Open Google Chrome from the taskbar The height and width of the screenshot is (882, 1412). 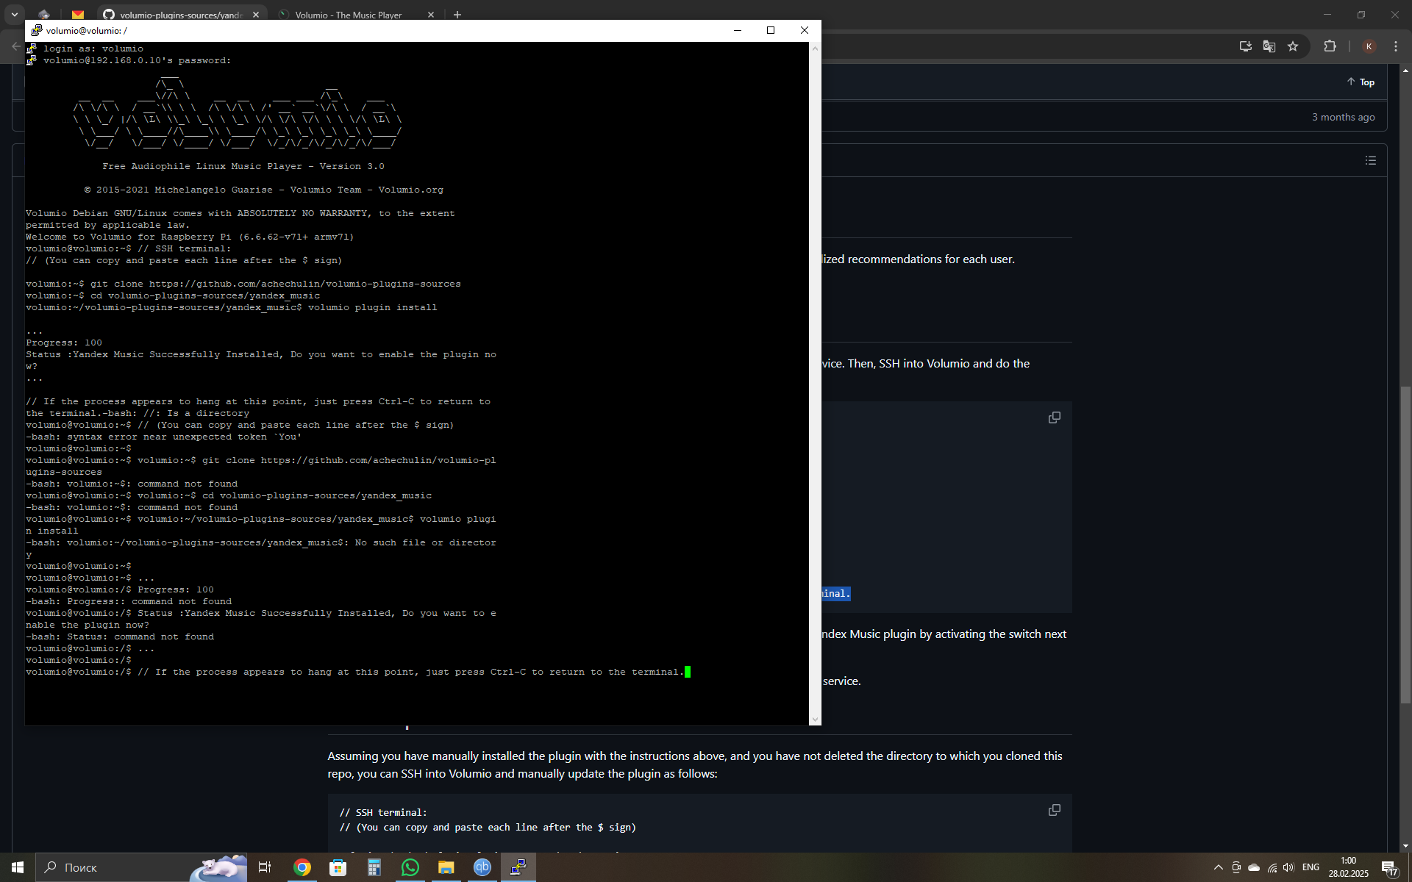(302, 867)
